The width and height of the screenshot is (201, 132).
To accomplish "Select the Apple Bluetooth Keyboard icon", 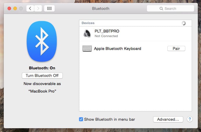I will [x=87, y=49].
